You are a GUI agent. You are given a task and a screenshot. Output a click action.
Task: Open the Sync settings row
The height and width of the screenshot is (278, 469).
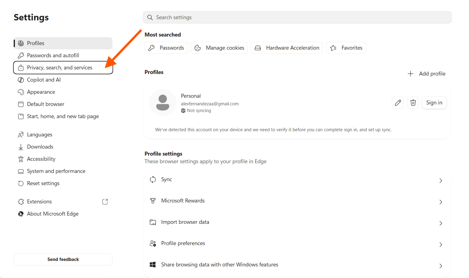coord(297,180)
